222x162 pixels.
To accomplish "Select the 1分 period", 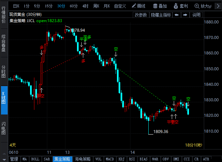I will click(26, 6).
